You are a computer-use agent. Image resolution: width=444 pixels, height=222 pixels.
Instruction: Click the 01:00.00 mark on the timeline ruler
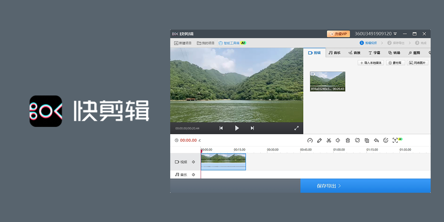339,150
